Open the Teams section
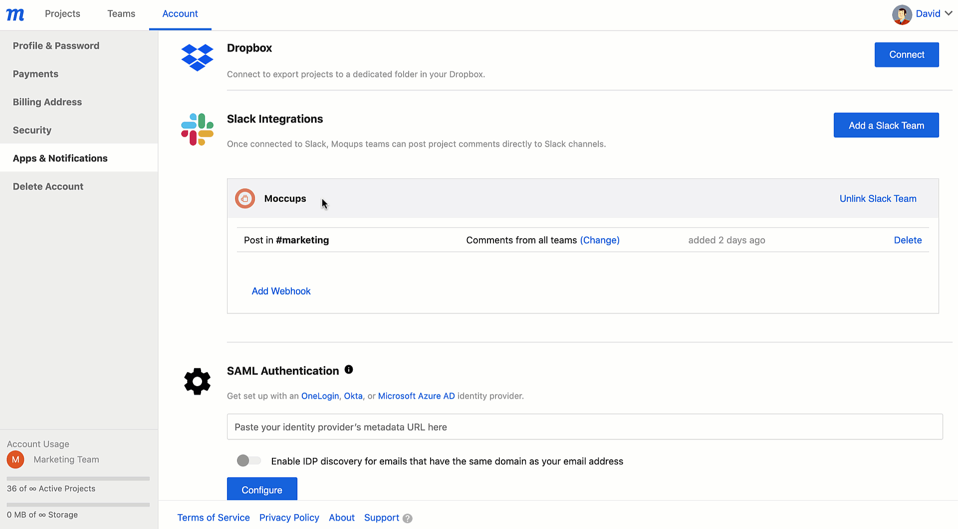 coord(121,14)
